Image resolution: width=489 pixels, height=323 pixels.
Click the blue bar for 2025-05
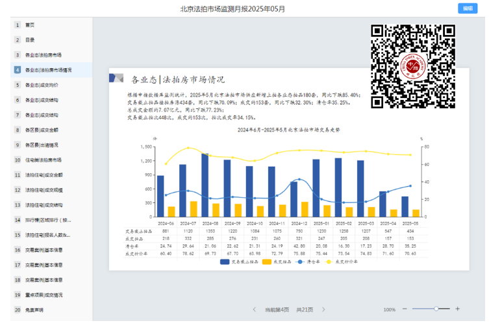405,206
